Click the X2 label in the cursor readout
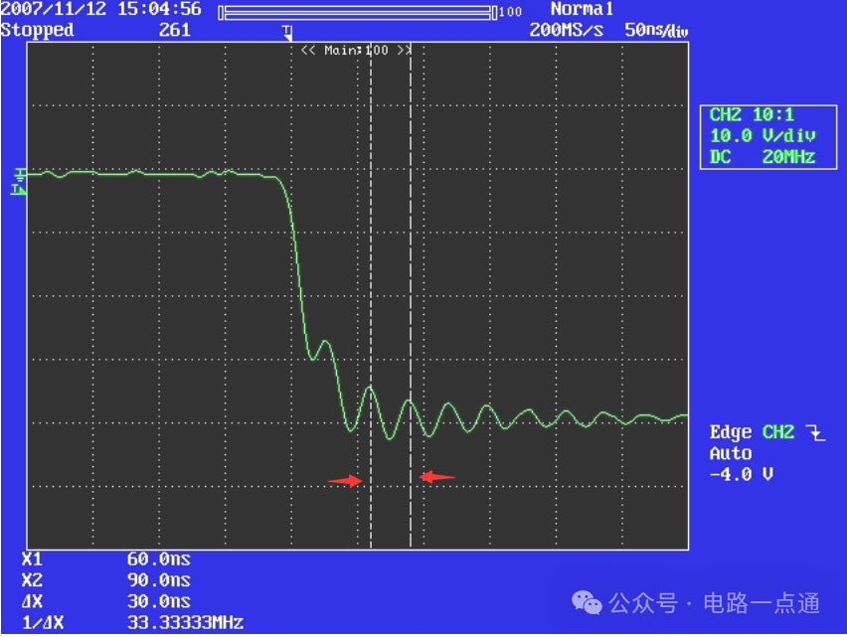 32,580
